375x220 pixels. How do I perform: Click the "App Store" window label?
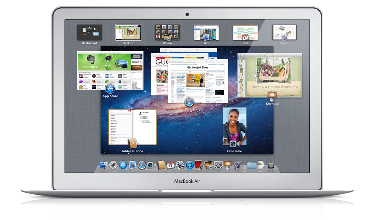point(110,96)
